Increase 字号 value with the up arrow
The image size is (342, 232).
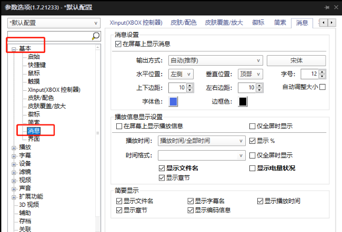tap(323, 72)
